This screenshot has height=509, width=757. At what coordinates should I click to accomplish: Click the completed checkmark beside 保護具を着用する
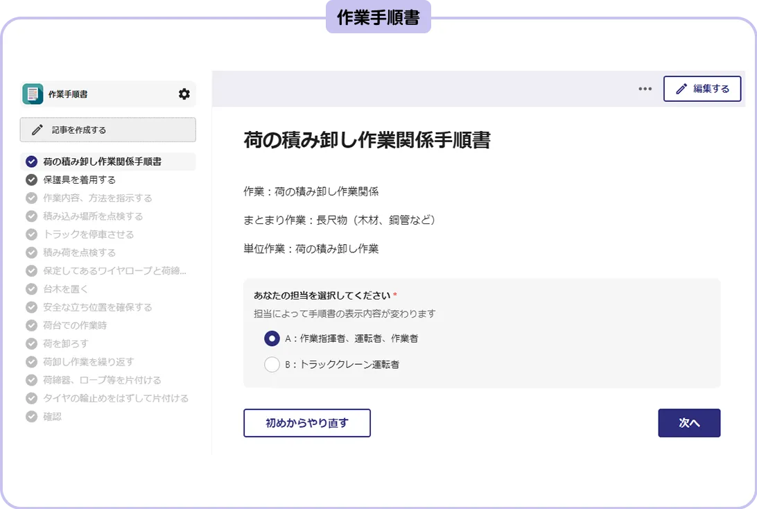(x=31, y=180)
